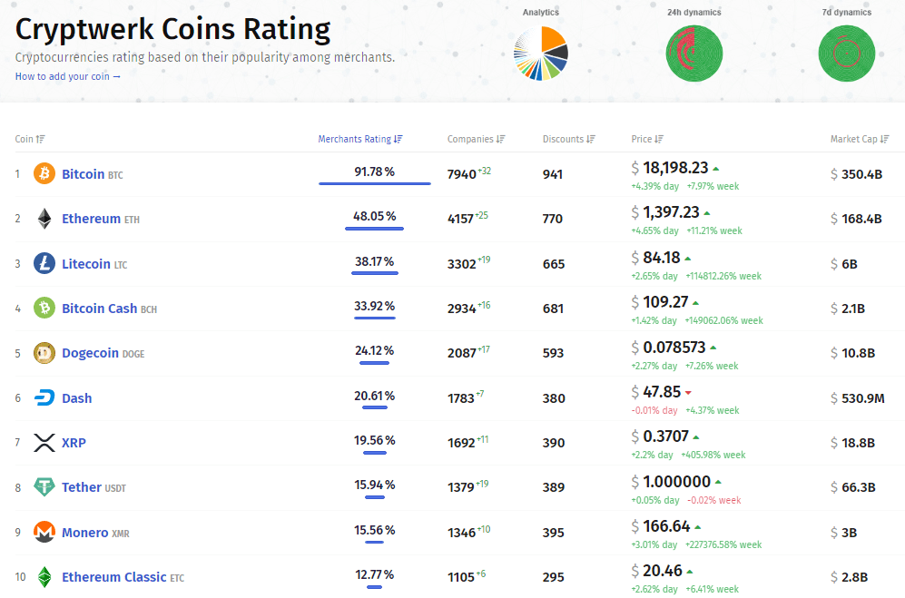This screenshot has height=598, width=905.
Task: Switch to the 7d dynamics view
Action: pyautogui.click(x=846, y=54)
